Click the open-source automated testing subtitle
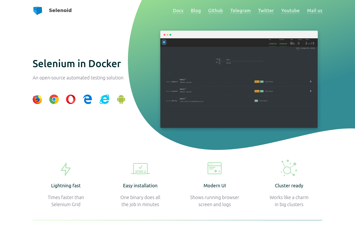The height and width of the screenshot is (232, 355). click(78, 78)
